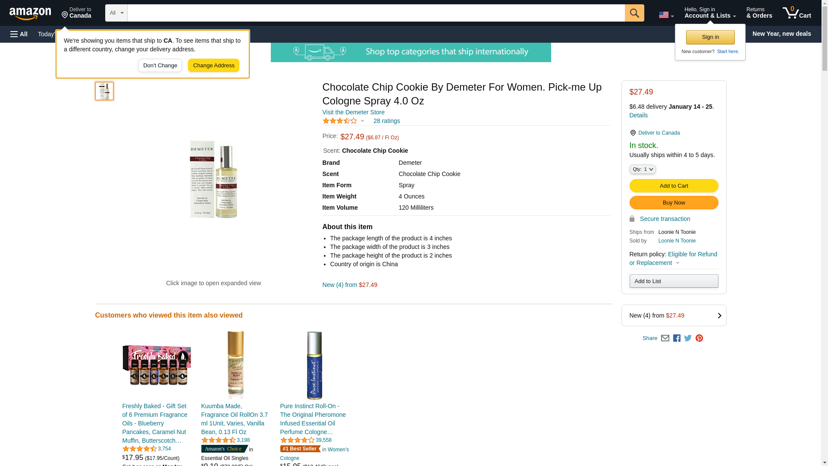Screen dimensions: 828x466
Task: Click the Change Address button
Action: point(213,66)
